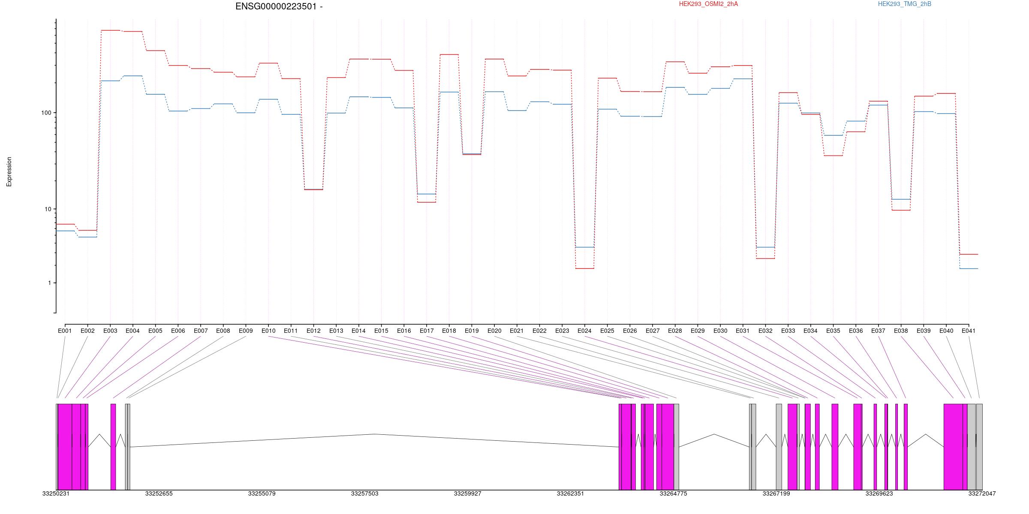1029x514 pixels.
Task: Click exon label E013
Action: pos(336,331)
